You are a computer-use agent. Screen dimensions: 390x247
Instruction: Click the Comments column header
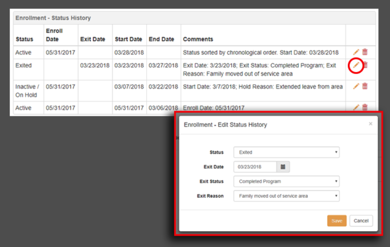[x=198, y=39]
